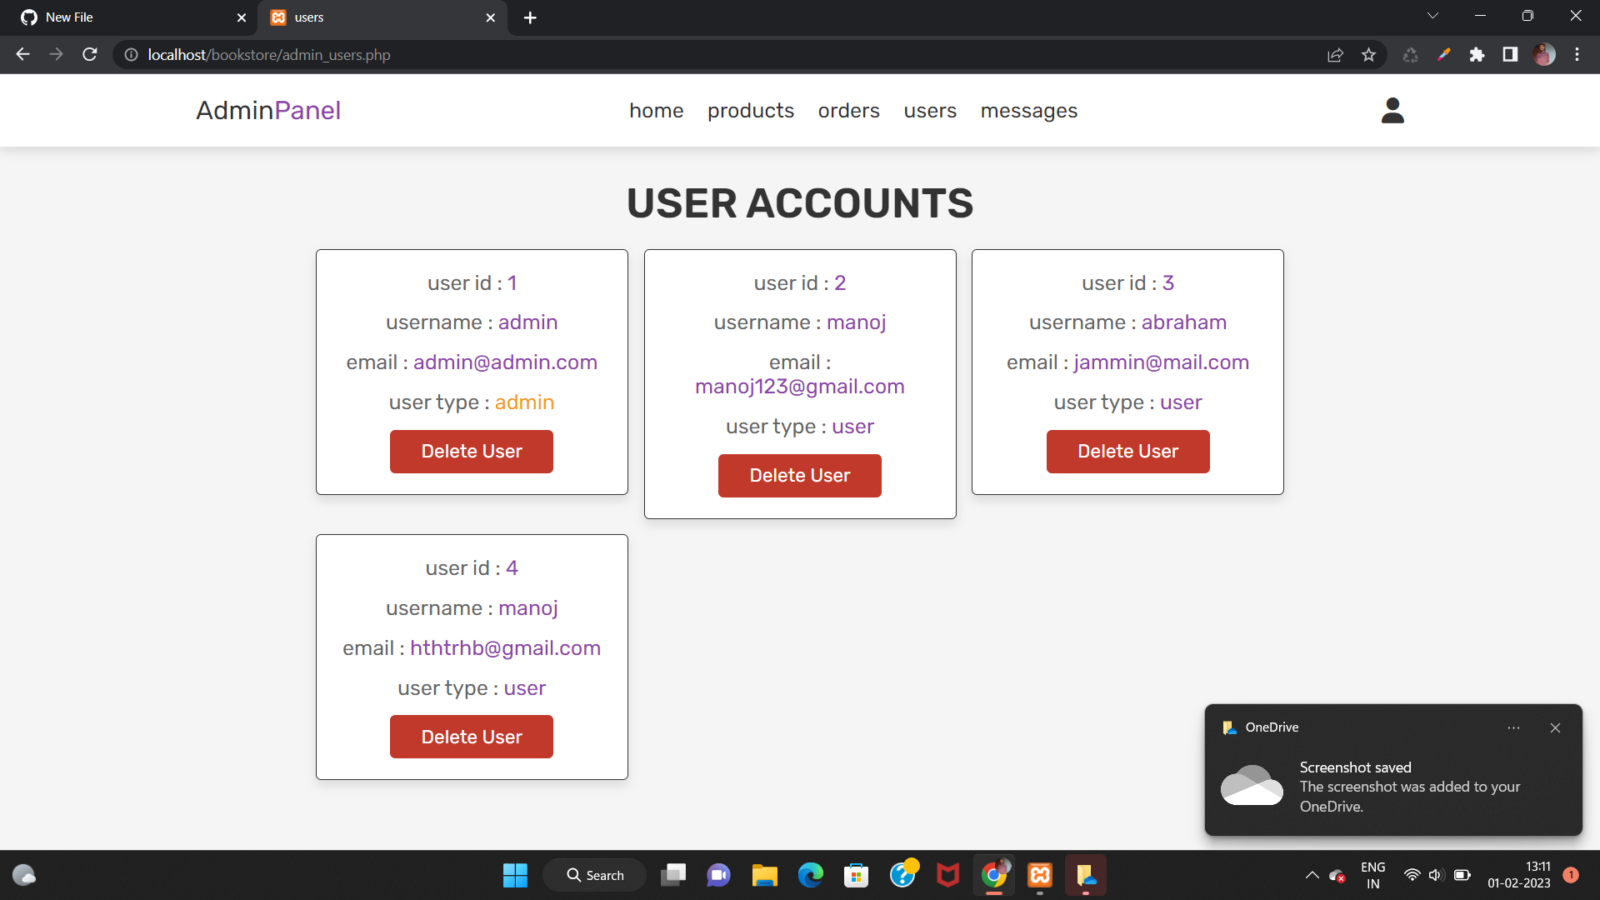The height and width of the screenshot is (900, 1600).
Task: Open Windows Start menu
Action: click(x=515, y=875)
